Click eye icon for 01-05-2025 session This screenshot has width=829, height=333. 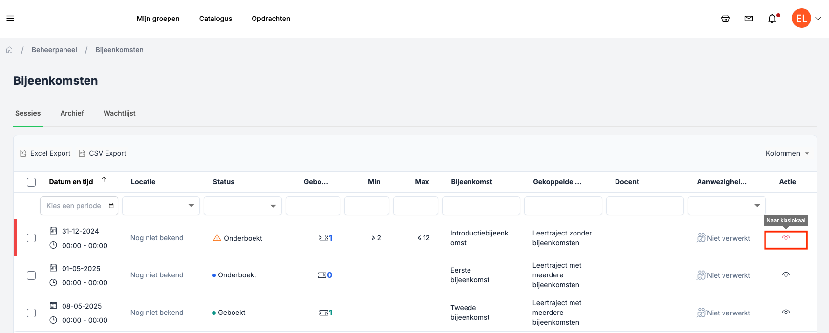tap(786, 275)
